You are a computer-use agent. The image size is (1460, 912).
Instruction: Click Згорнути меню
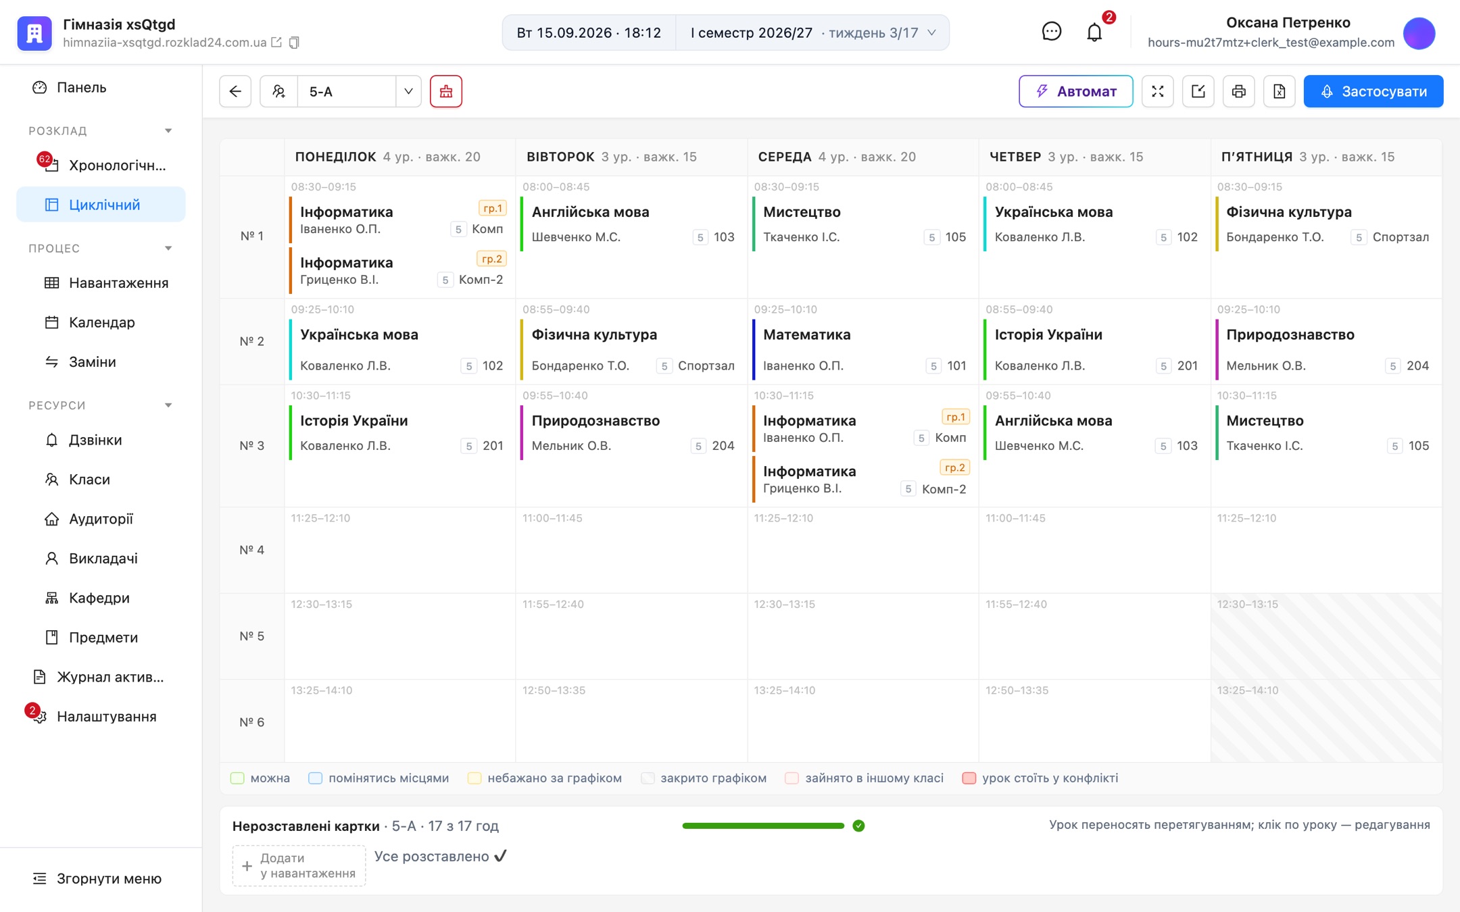(x=98, y=878)
